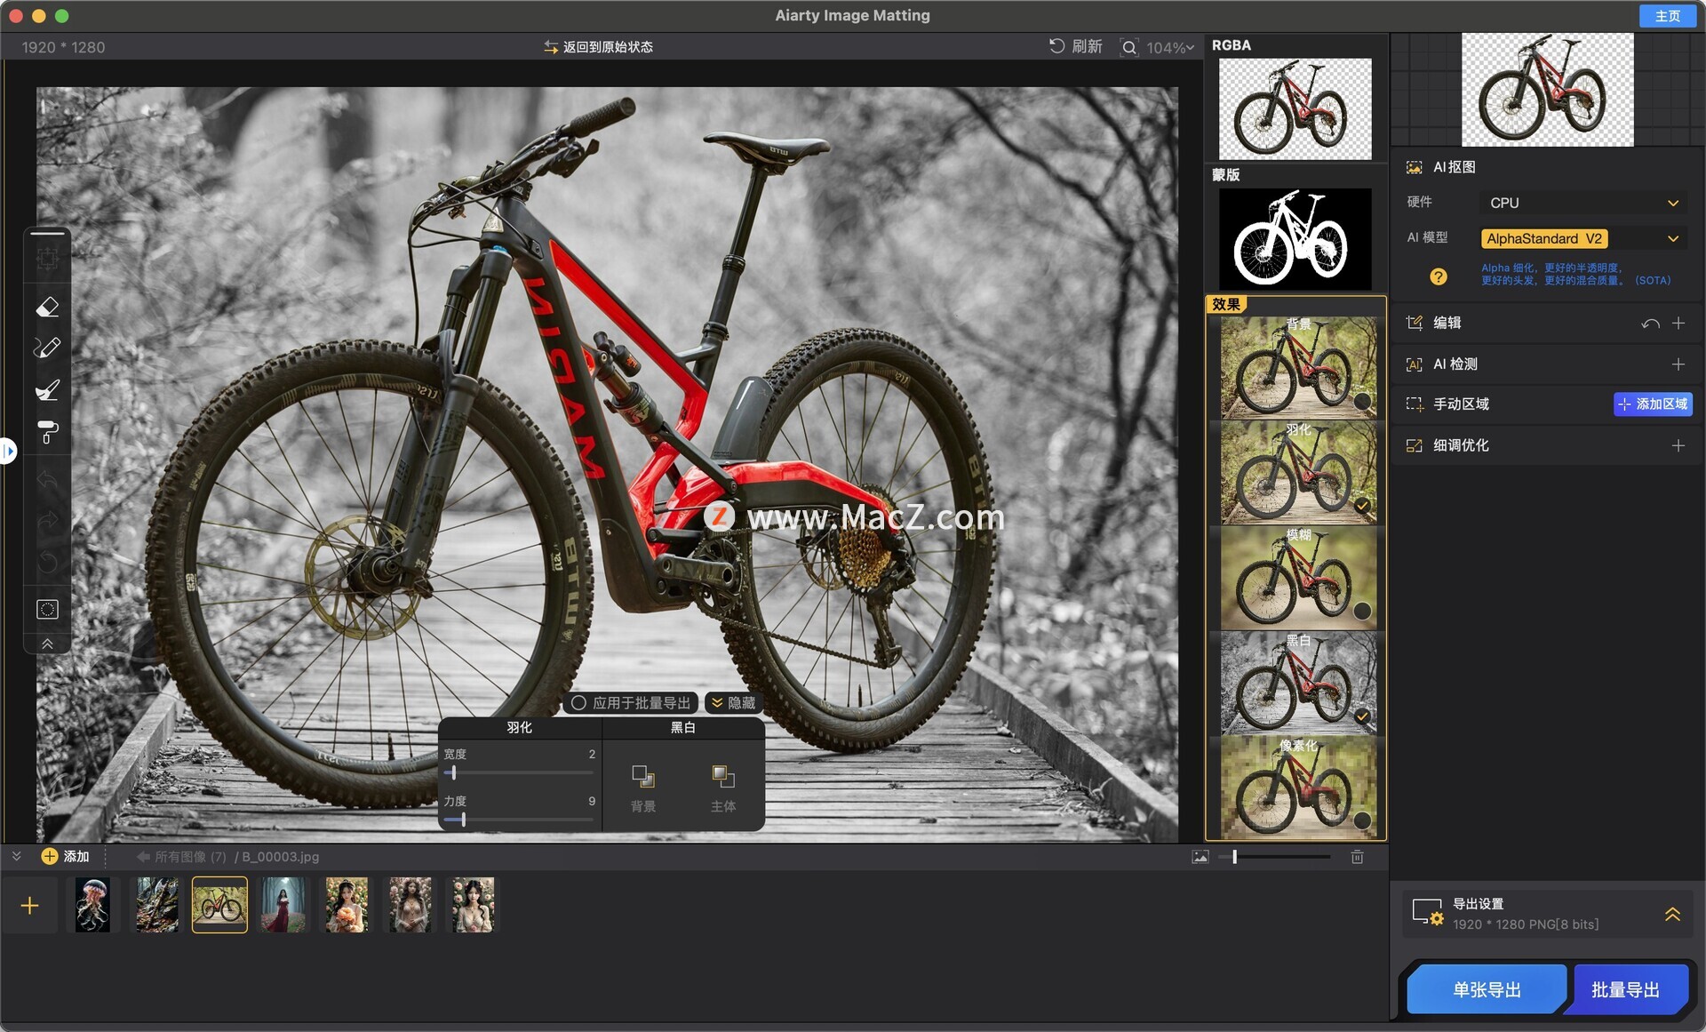Open the AI 模型 AlphaStandard V2 dropdown
Screen dimensions: 1706x1032
click(1582, 238)
